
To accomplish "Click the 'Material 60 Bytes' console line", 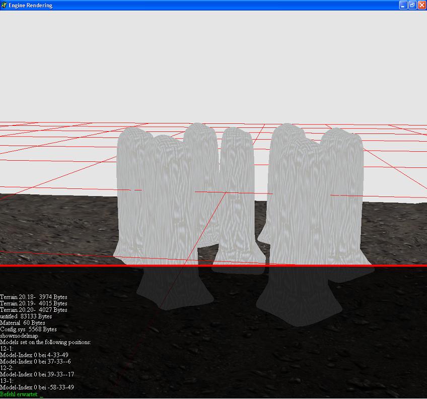I will click(22, 323).
